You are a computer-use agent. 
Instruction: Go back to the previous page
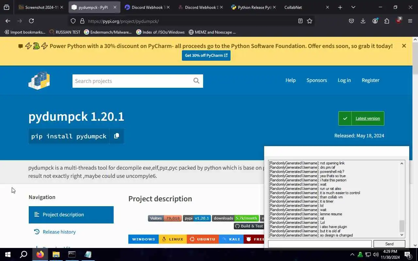8,21
